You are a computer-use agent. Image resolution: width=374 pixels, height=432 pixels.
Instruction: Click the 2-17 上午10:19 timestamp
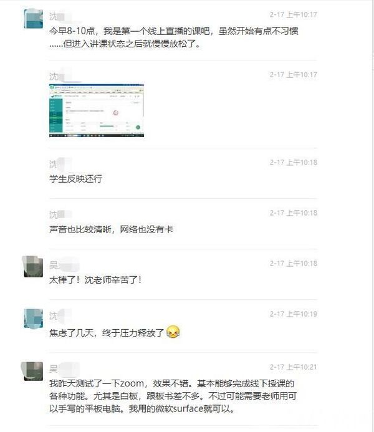(x=294, y=314)
